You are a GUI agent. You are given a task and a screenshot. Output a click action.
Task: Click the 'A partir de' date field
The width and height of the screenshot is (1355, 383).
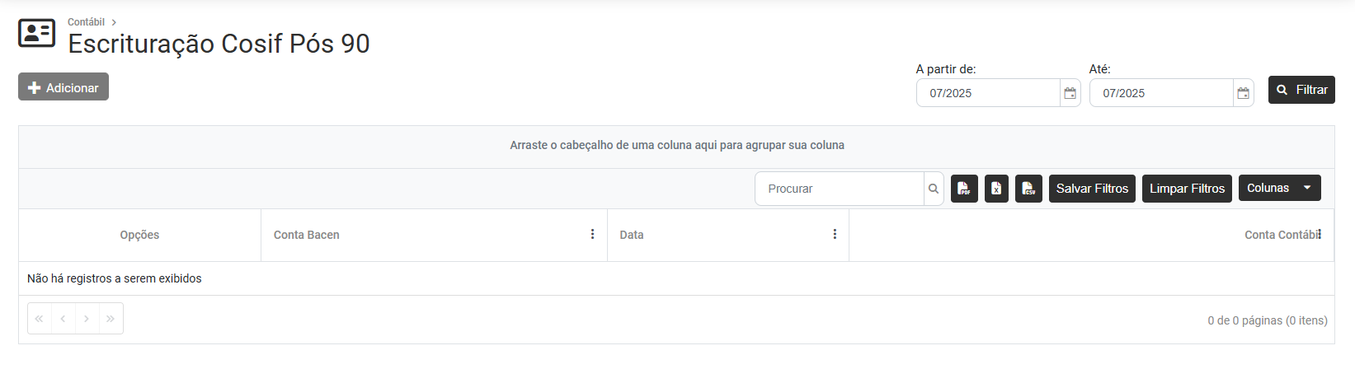pos(988,93)
